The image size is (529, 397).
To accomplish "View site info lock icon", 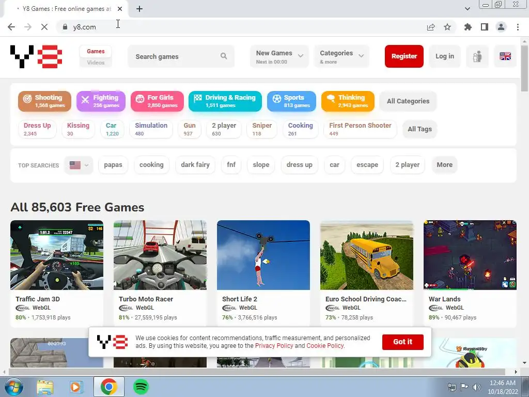I will click(x=65, y=27).
